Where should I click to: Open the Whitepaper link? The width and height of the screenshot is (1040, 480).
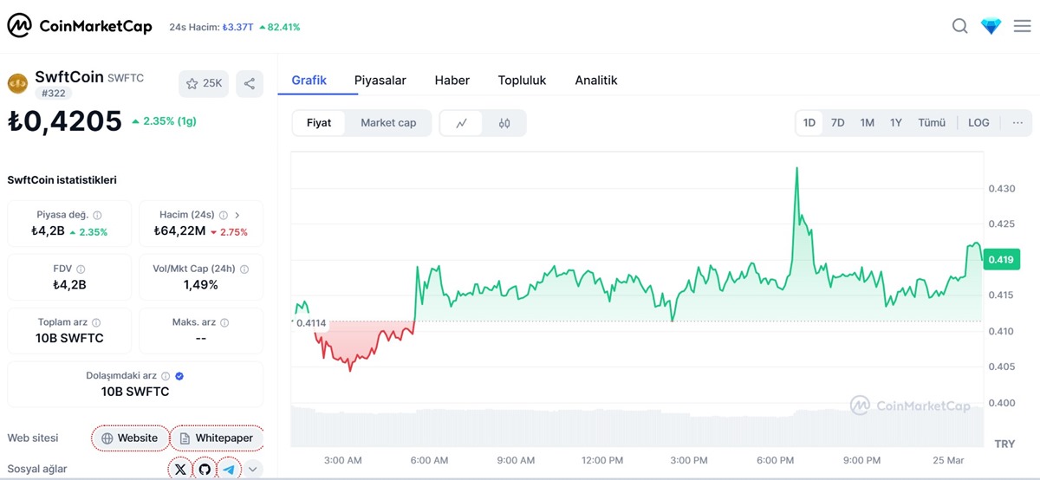click(x=217, y=438)
